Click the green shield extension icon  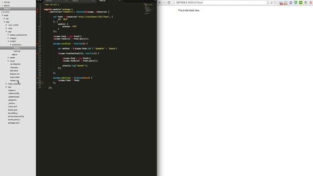[295, 2]
